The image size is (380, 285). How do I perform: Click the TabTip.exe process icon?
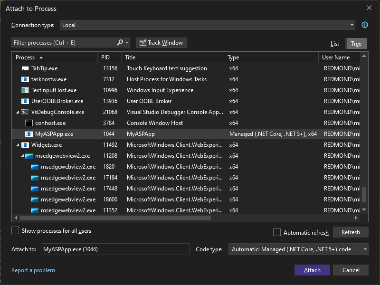25,68
